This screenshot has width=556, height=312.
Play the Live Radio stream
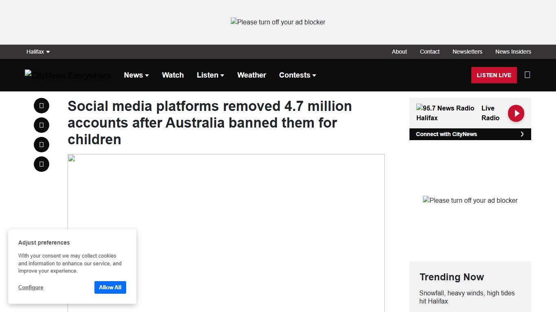click(516, 113)
